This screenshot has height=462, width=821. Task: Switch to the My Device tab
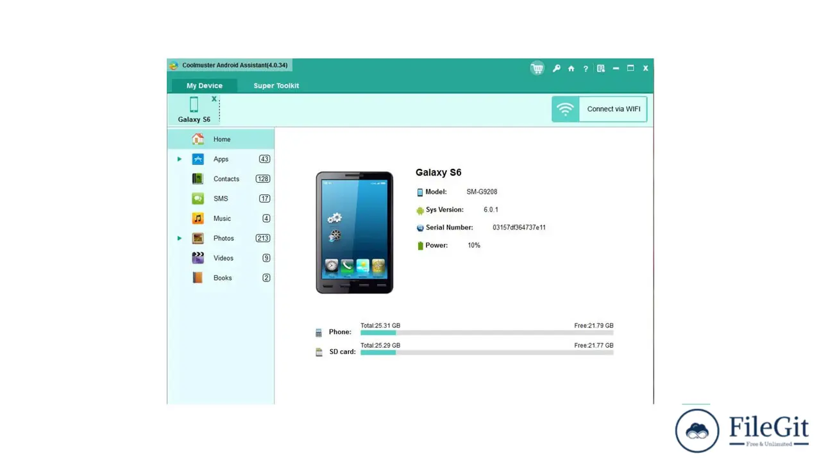pyautogui.click(x=205, y=85)
